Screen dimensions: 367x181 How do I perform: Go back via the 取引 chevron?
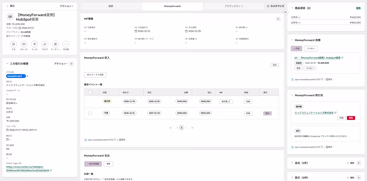7,6
